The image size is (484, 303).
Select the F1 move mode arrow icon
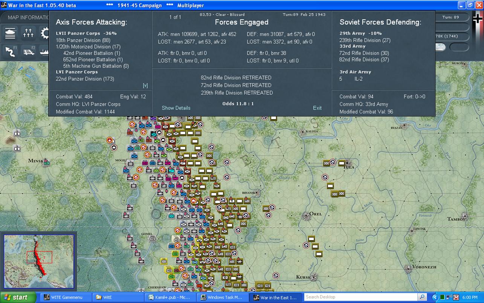[x=11, y=51]
